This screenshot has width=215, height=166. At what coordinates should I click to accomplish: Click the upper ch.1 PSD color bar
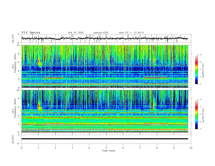click(196, 69)
